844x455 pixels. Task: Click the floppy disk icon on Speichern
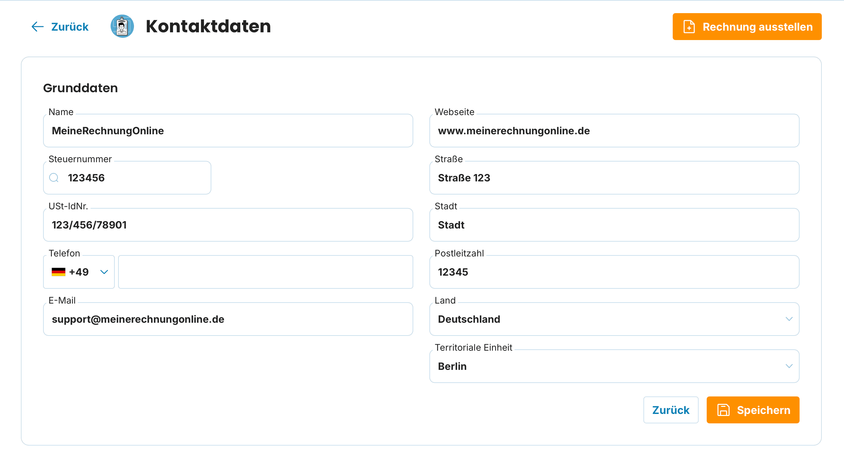point(723,410)
